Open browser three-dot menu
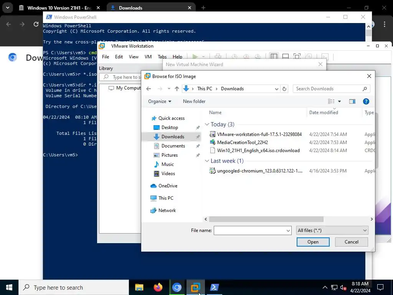Viewport: 393px width, 295px height. point(385,24)
